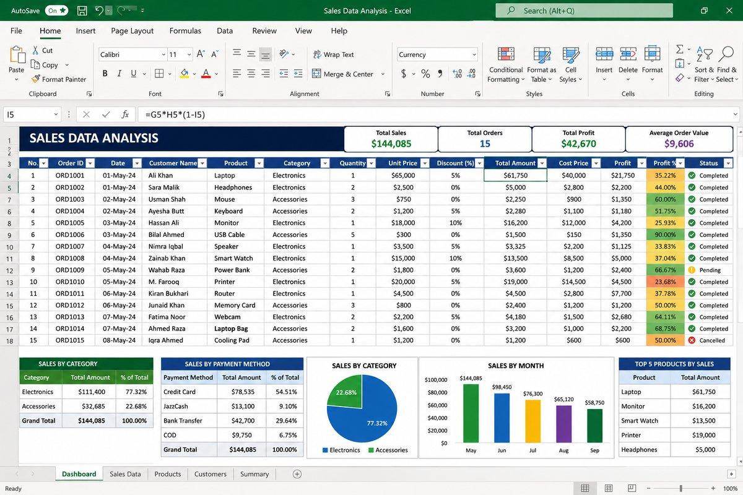
Task: Click the Undo arrow icon
Action: tap(99, 11)
